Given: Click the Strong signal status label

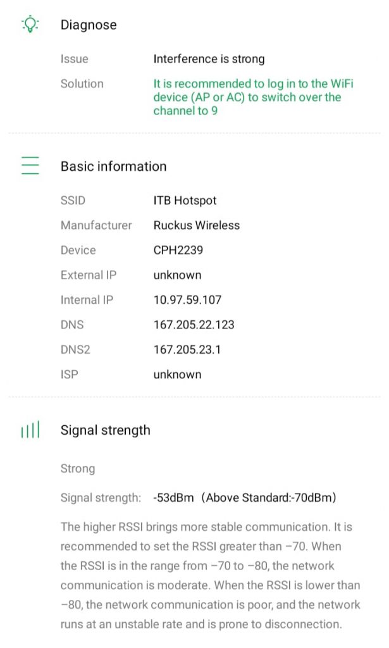Looking at the screenshot, I should (78, 469).
